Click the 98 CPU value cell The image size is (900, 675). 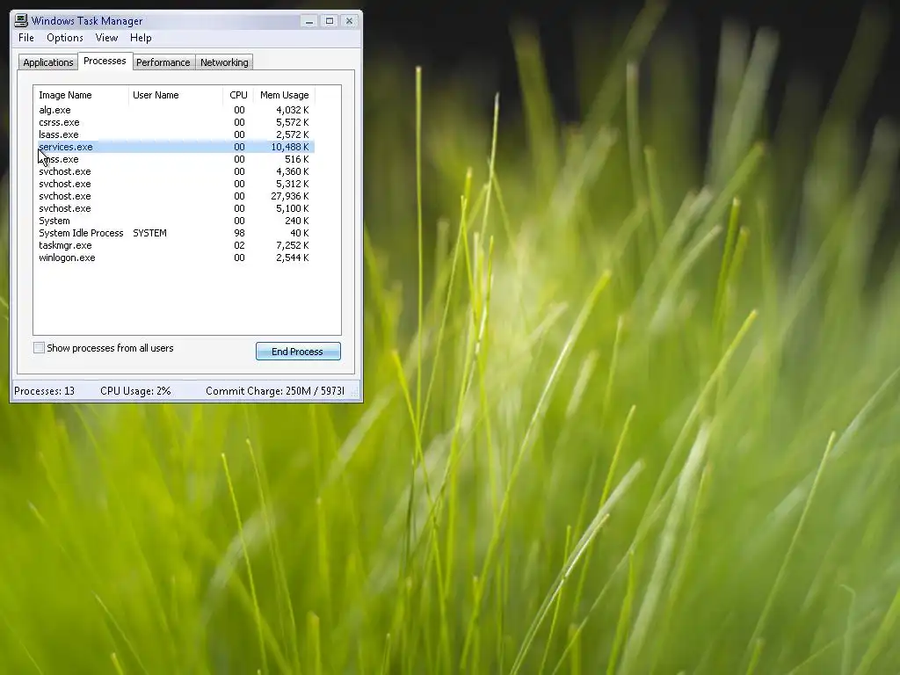point(239,233)
